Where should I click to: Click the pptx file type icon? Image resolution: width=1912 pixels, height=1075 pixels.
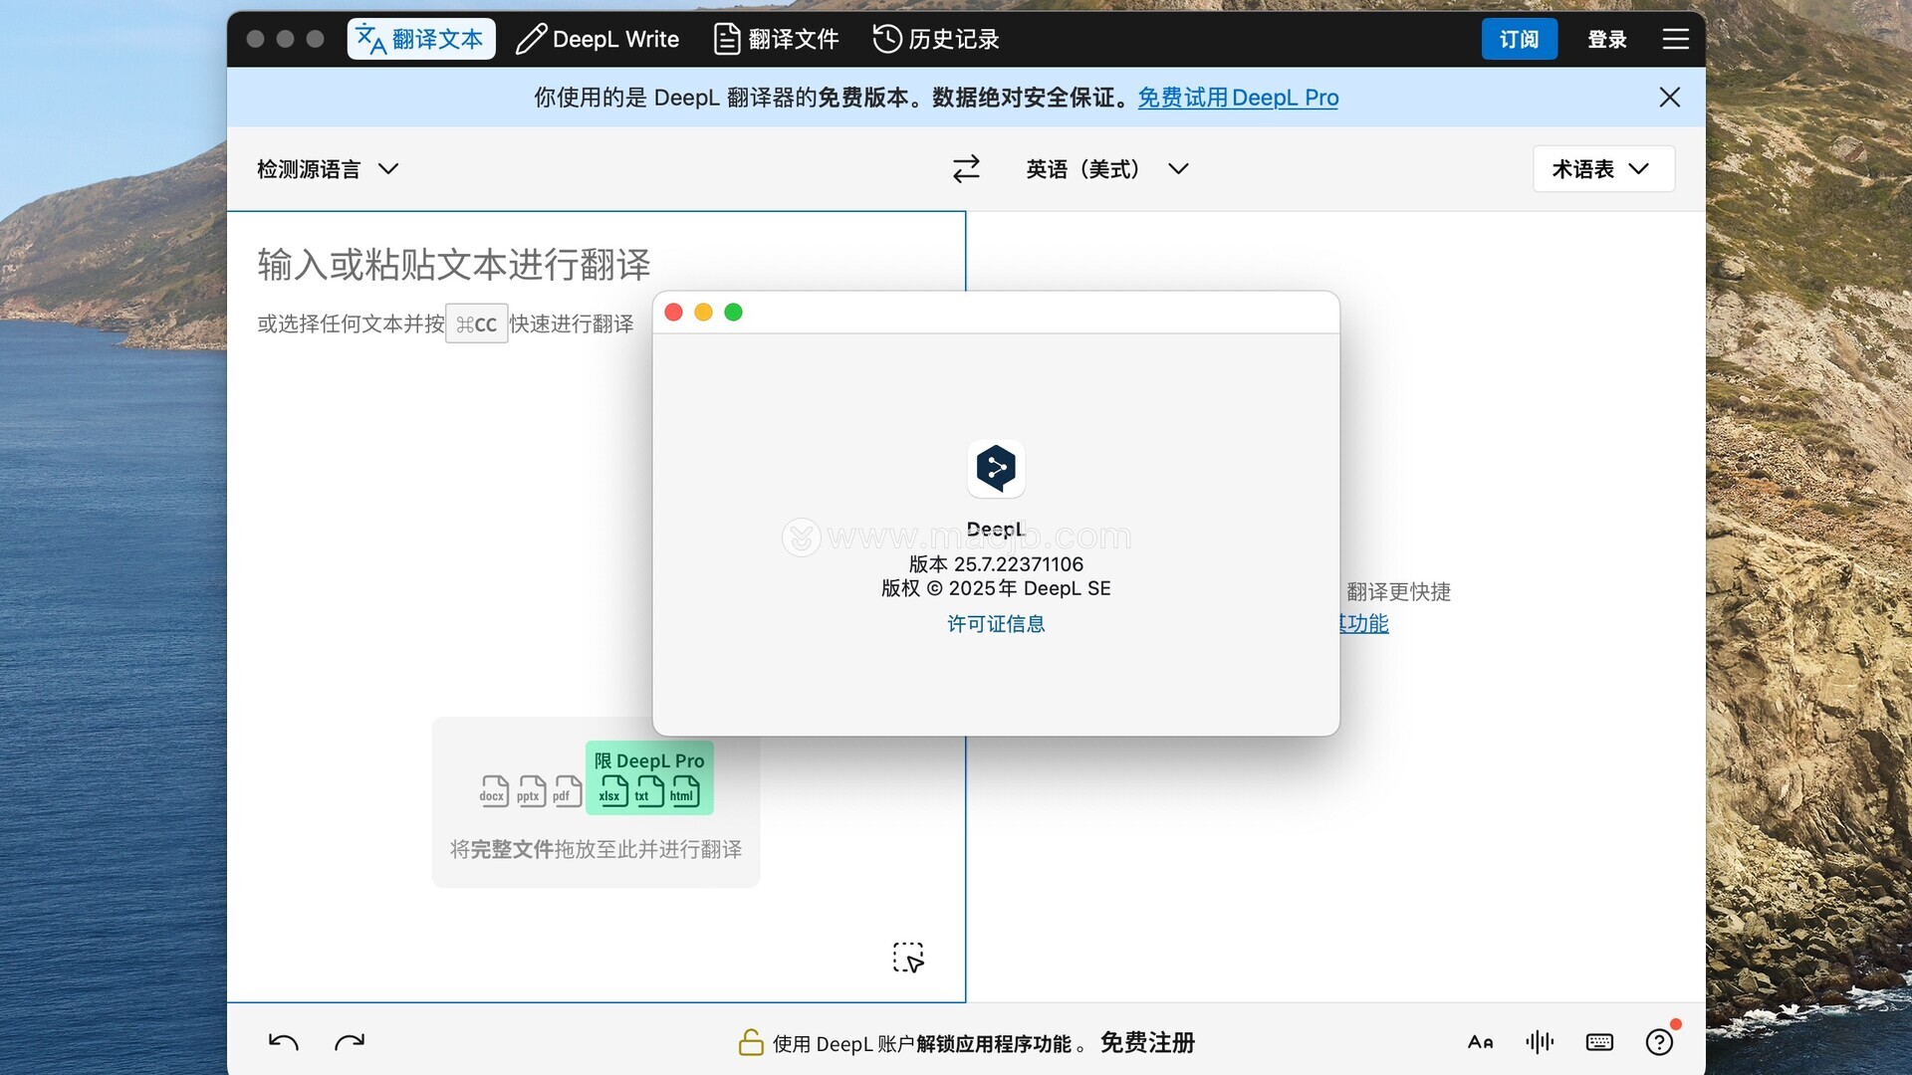(x=530, y=791)
